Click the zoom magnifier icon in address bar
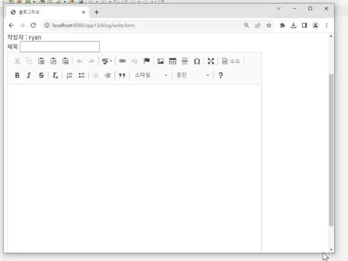Viewport: 348px width, 261px height. click(247, 25)
